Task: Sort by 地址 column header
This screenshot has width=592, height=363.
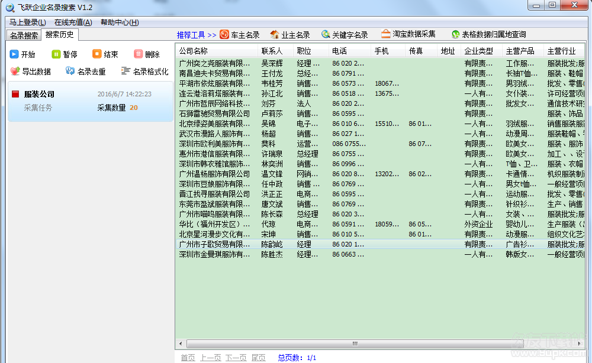Action: pyautogui.click(x=449, y=51)
